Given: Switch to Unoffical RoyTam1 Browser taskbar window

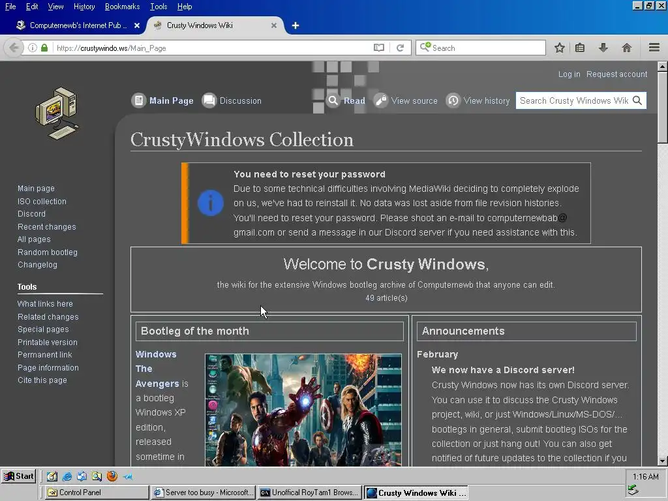Looking at the screenshot, I should pyautogui.click(x=310, y=493).
